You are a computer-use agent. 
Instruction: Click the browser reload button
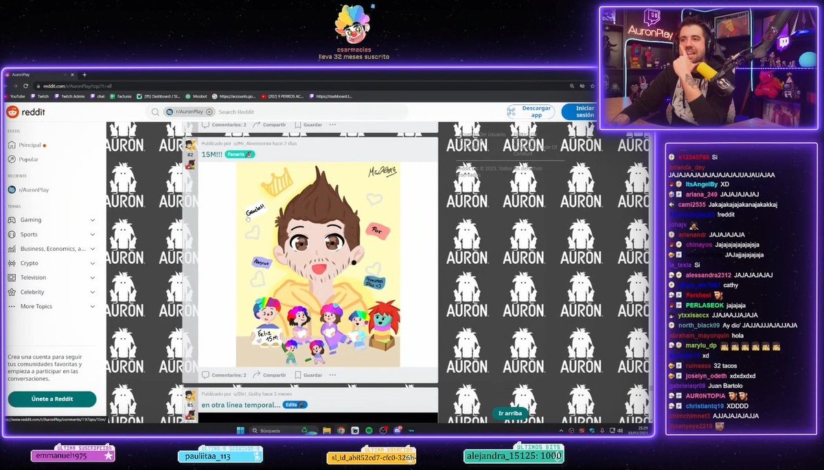25,86
